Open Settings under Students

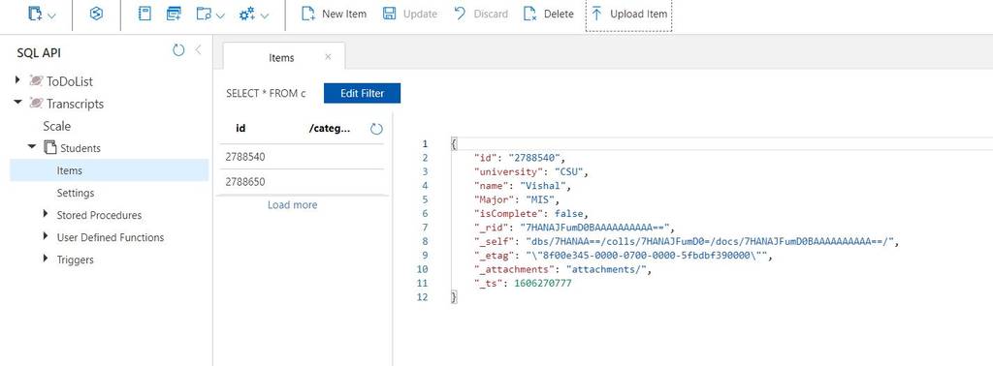(x=76, y=193)
